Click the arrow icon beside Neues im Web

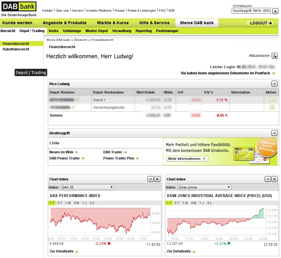(76, 152)
